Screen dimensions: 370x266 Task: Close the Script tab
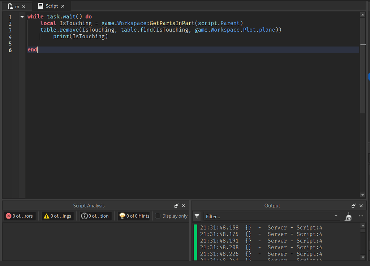point(63,6)
